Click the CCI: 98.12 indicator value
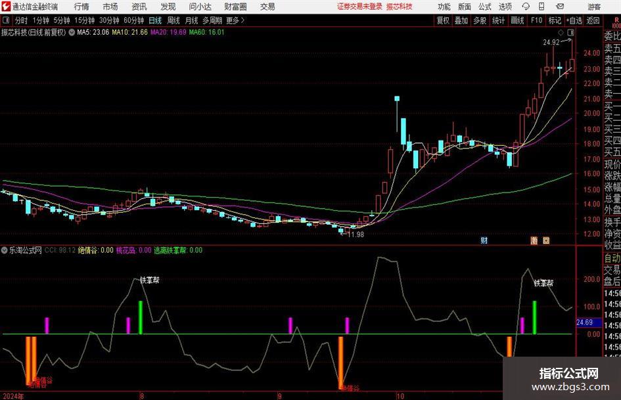 tap(60, 250)
